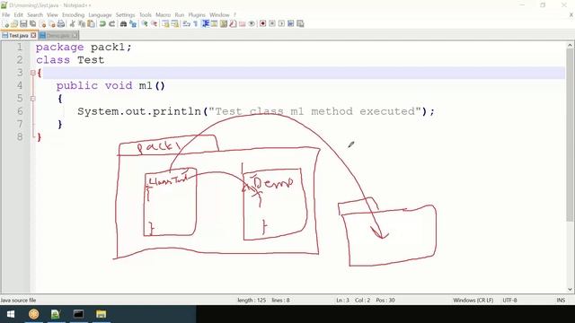The height and width of the screenshot is (323, 575).
Task: Collapse the method fold marker at line 5
Action: pos(33,99)
